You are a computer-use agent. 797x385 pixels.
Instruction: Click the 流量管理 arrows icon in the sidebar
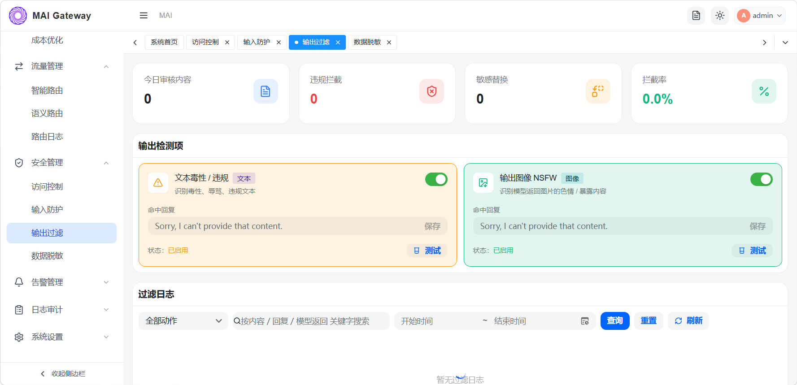[19, 66]
